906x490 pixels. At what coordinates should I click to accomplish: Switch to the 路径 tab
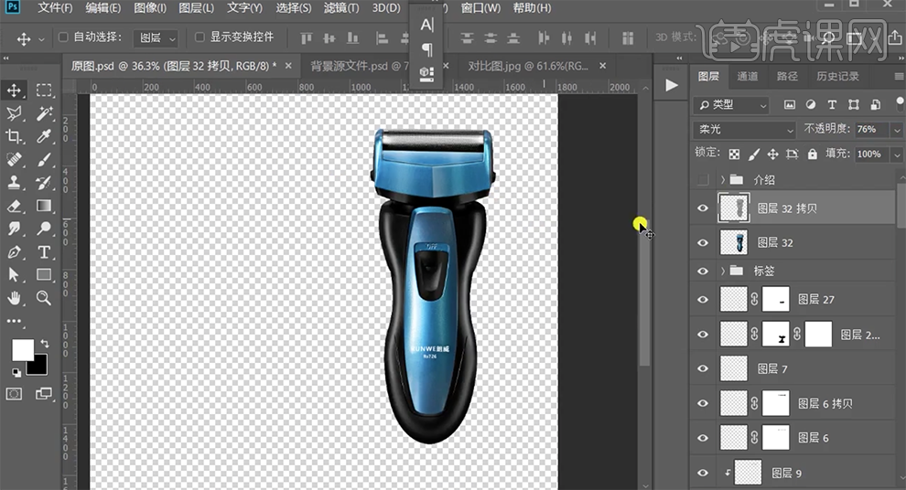coord(786,76)
